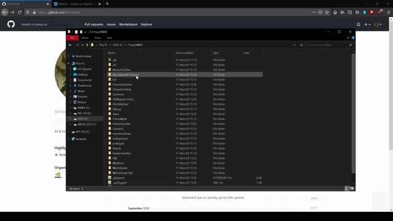Open Explorer recent locations dropdown
393x221 pixels.
82,45
